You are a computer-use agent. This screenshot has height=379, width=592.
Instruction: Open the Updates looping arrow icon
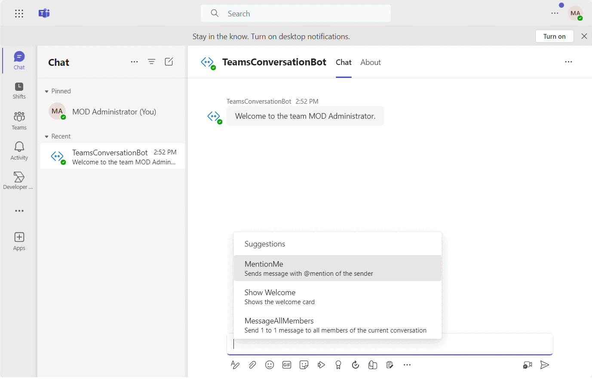point(356,365)
